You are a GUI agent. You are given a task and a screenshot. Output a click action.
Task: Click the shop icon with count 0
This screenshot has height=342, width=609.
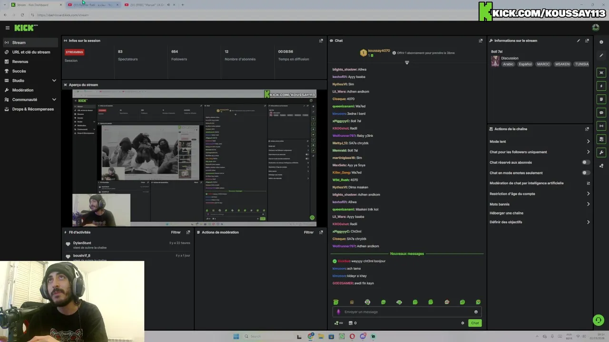353,323
